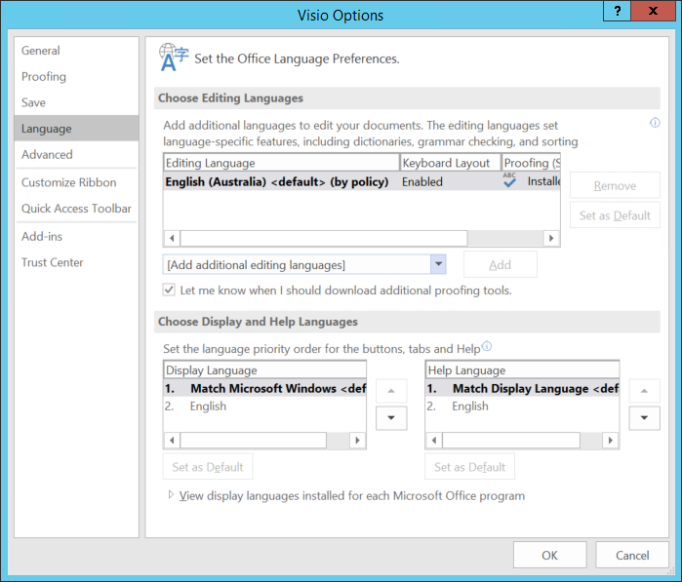Click the 'Help Language' list header
682x582 pixels.
[522, 369]
